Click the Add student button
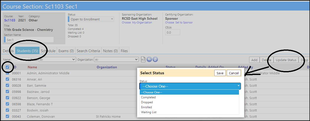 pos(254,60)
